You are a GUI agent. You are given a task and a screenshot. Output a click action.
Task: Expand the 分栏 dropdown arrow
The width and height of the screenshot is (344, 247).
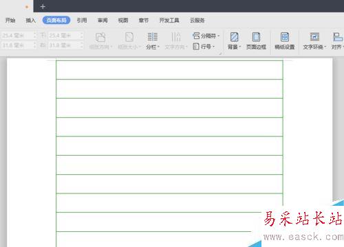[x=158, y=47]
